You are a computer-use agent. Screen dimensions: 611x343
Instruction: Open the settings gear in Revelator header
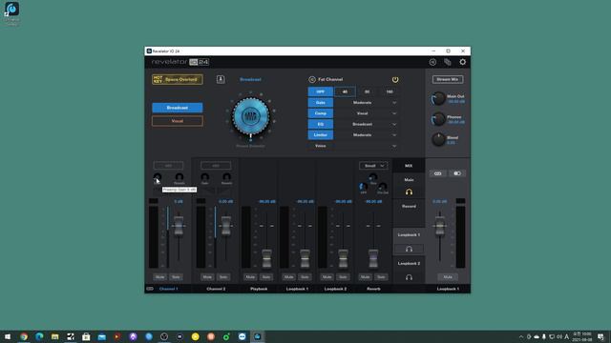click(x=462, y=62)
